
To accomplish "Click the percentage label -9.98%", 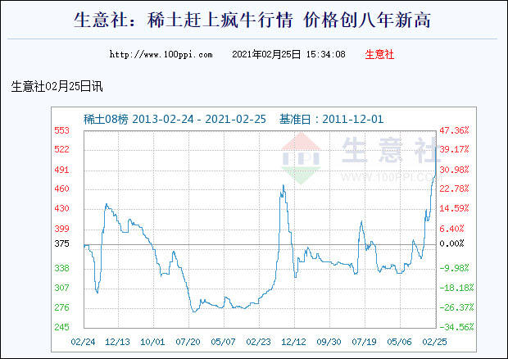I will [x=454, y=268].
